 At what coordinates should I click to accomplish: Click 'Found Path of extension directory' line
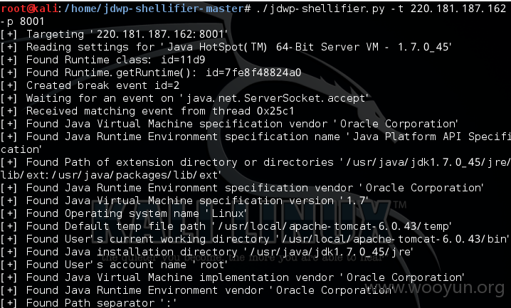[255, 162]
